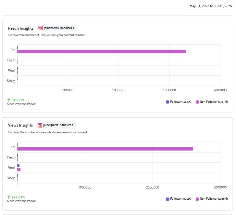Toggle Non Follower (1.67M) legend in Reach chart
The width and height of the screenshot is (236, 215).
212,102
